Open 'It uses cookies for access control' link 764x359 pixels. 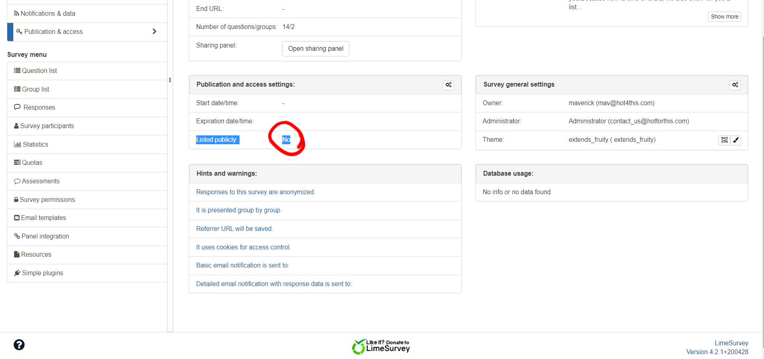[244, 247]
